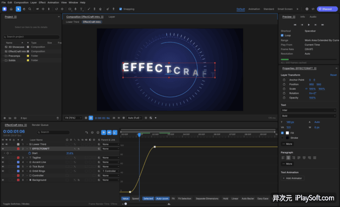Screen dimensions: 340x207
Task: Click the trash icon in Project panel
Action: click(57, 118)
